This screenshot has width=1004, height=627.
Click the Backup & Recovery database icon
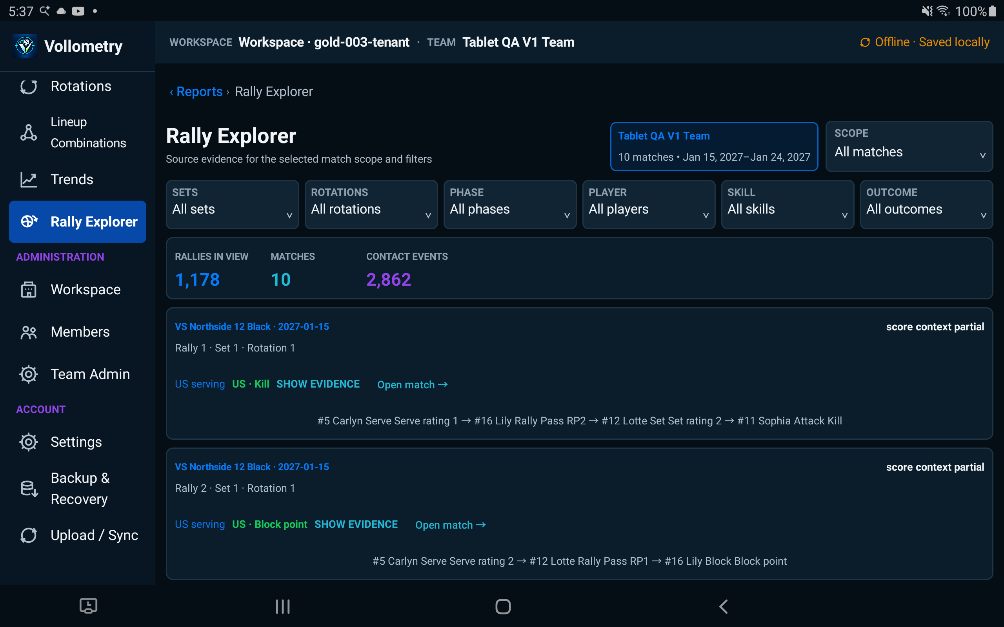[x=29, y=489]
